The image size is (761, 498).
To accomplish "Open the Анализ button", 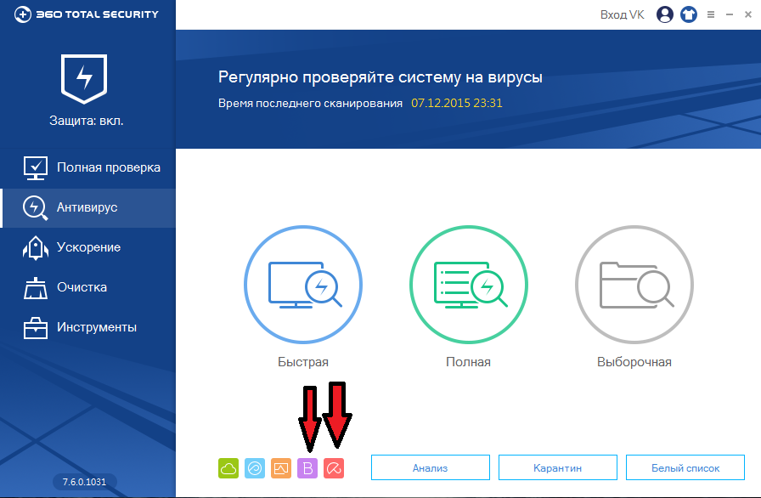I will coord(431,468).
